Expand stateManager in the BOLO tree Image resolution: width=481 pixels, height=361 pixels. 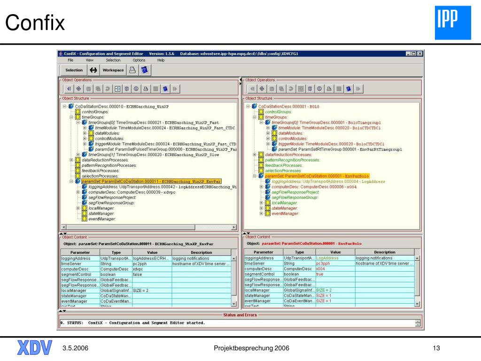tap(261, 208)
